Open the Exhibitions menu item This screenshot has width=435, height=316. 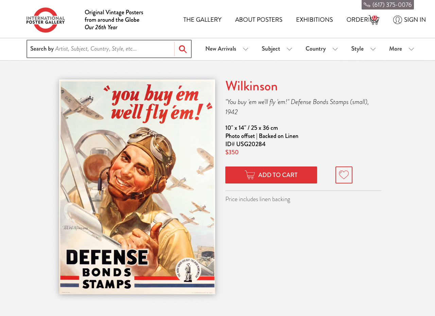tap(314, 20)
